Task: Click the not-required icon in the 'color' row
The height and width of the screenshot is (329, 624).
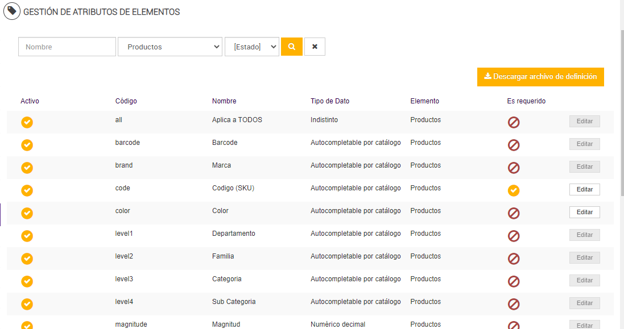Action: [514, 213]
